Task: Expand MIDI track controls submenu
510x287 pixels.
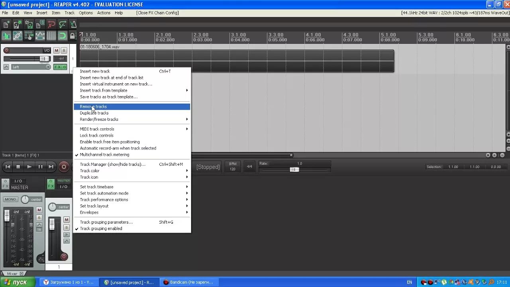Action: (132, 129)
